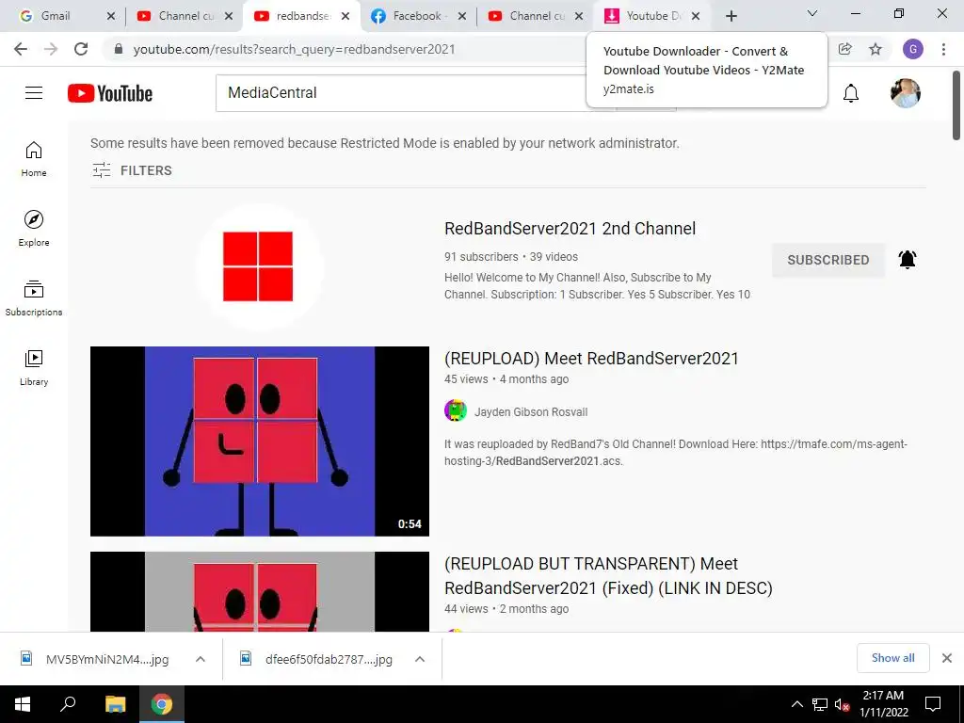Open a new tab

731,16
